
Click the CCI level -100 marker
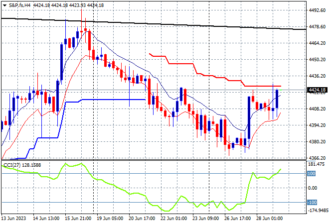click(312, 203)
